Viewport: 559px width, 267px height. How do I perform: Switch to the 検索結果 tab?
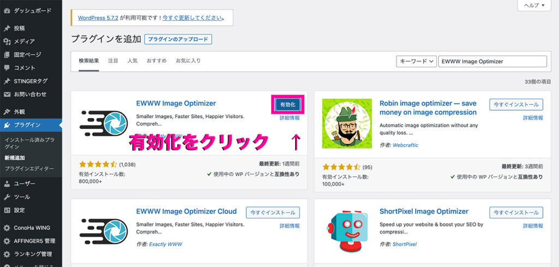click(89, 61)
